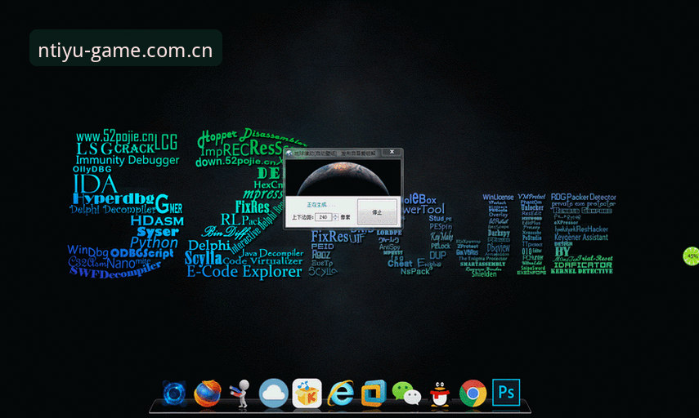Click the earth preview image in dialog

[343, 178]
